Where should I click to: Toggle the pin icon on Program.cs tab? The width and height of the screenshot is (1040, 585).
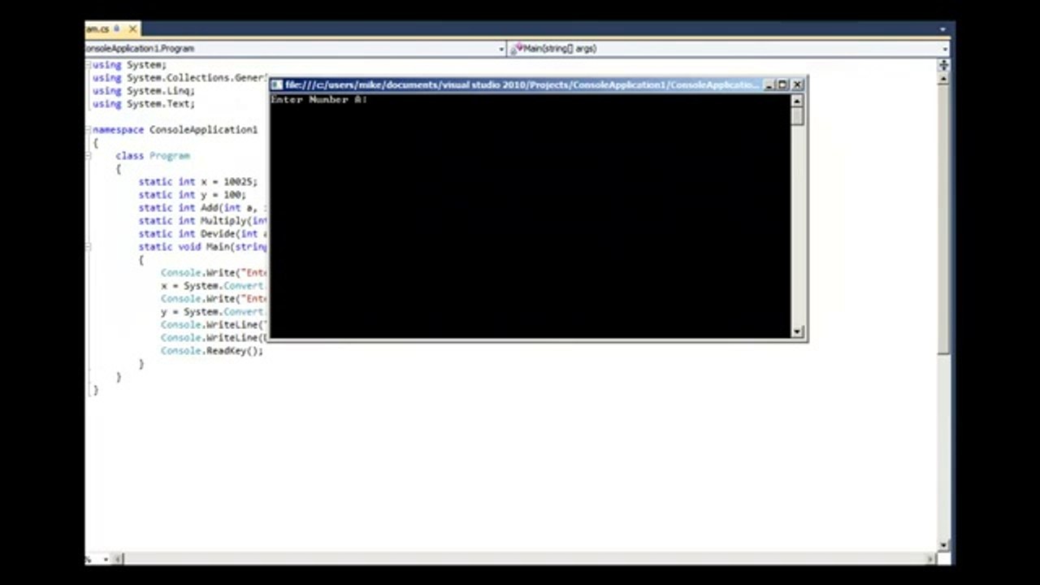coord(117,29)
